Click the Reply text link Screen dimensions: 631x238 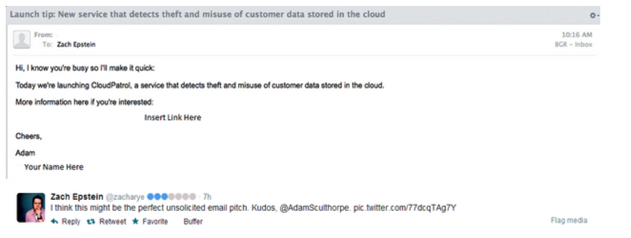point(71,221)
